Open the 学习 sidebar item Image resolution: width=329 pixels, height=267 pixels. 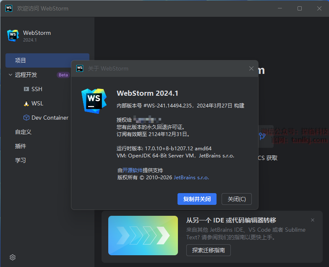(x=21, y=160)
